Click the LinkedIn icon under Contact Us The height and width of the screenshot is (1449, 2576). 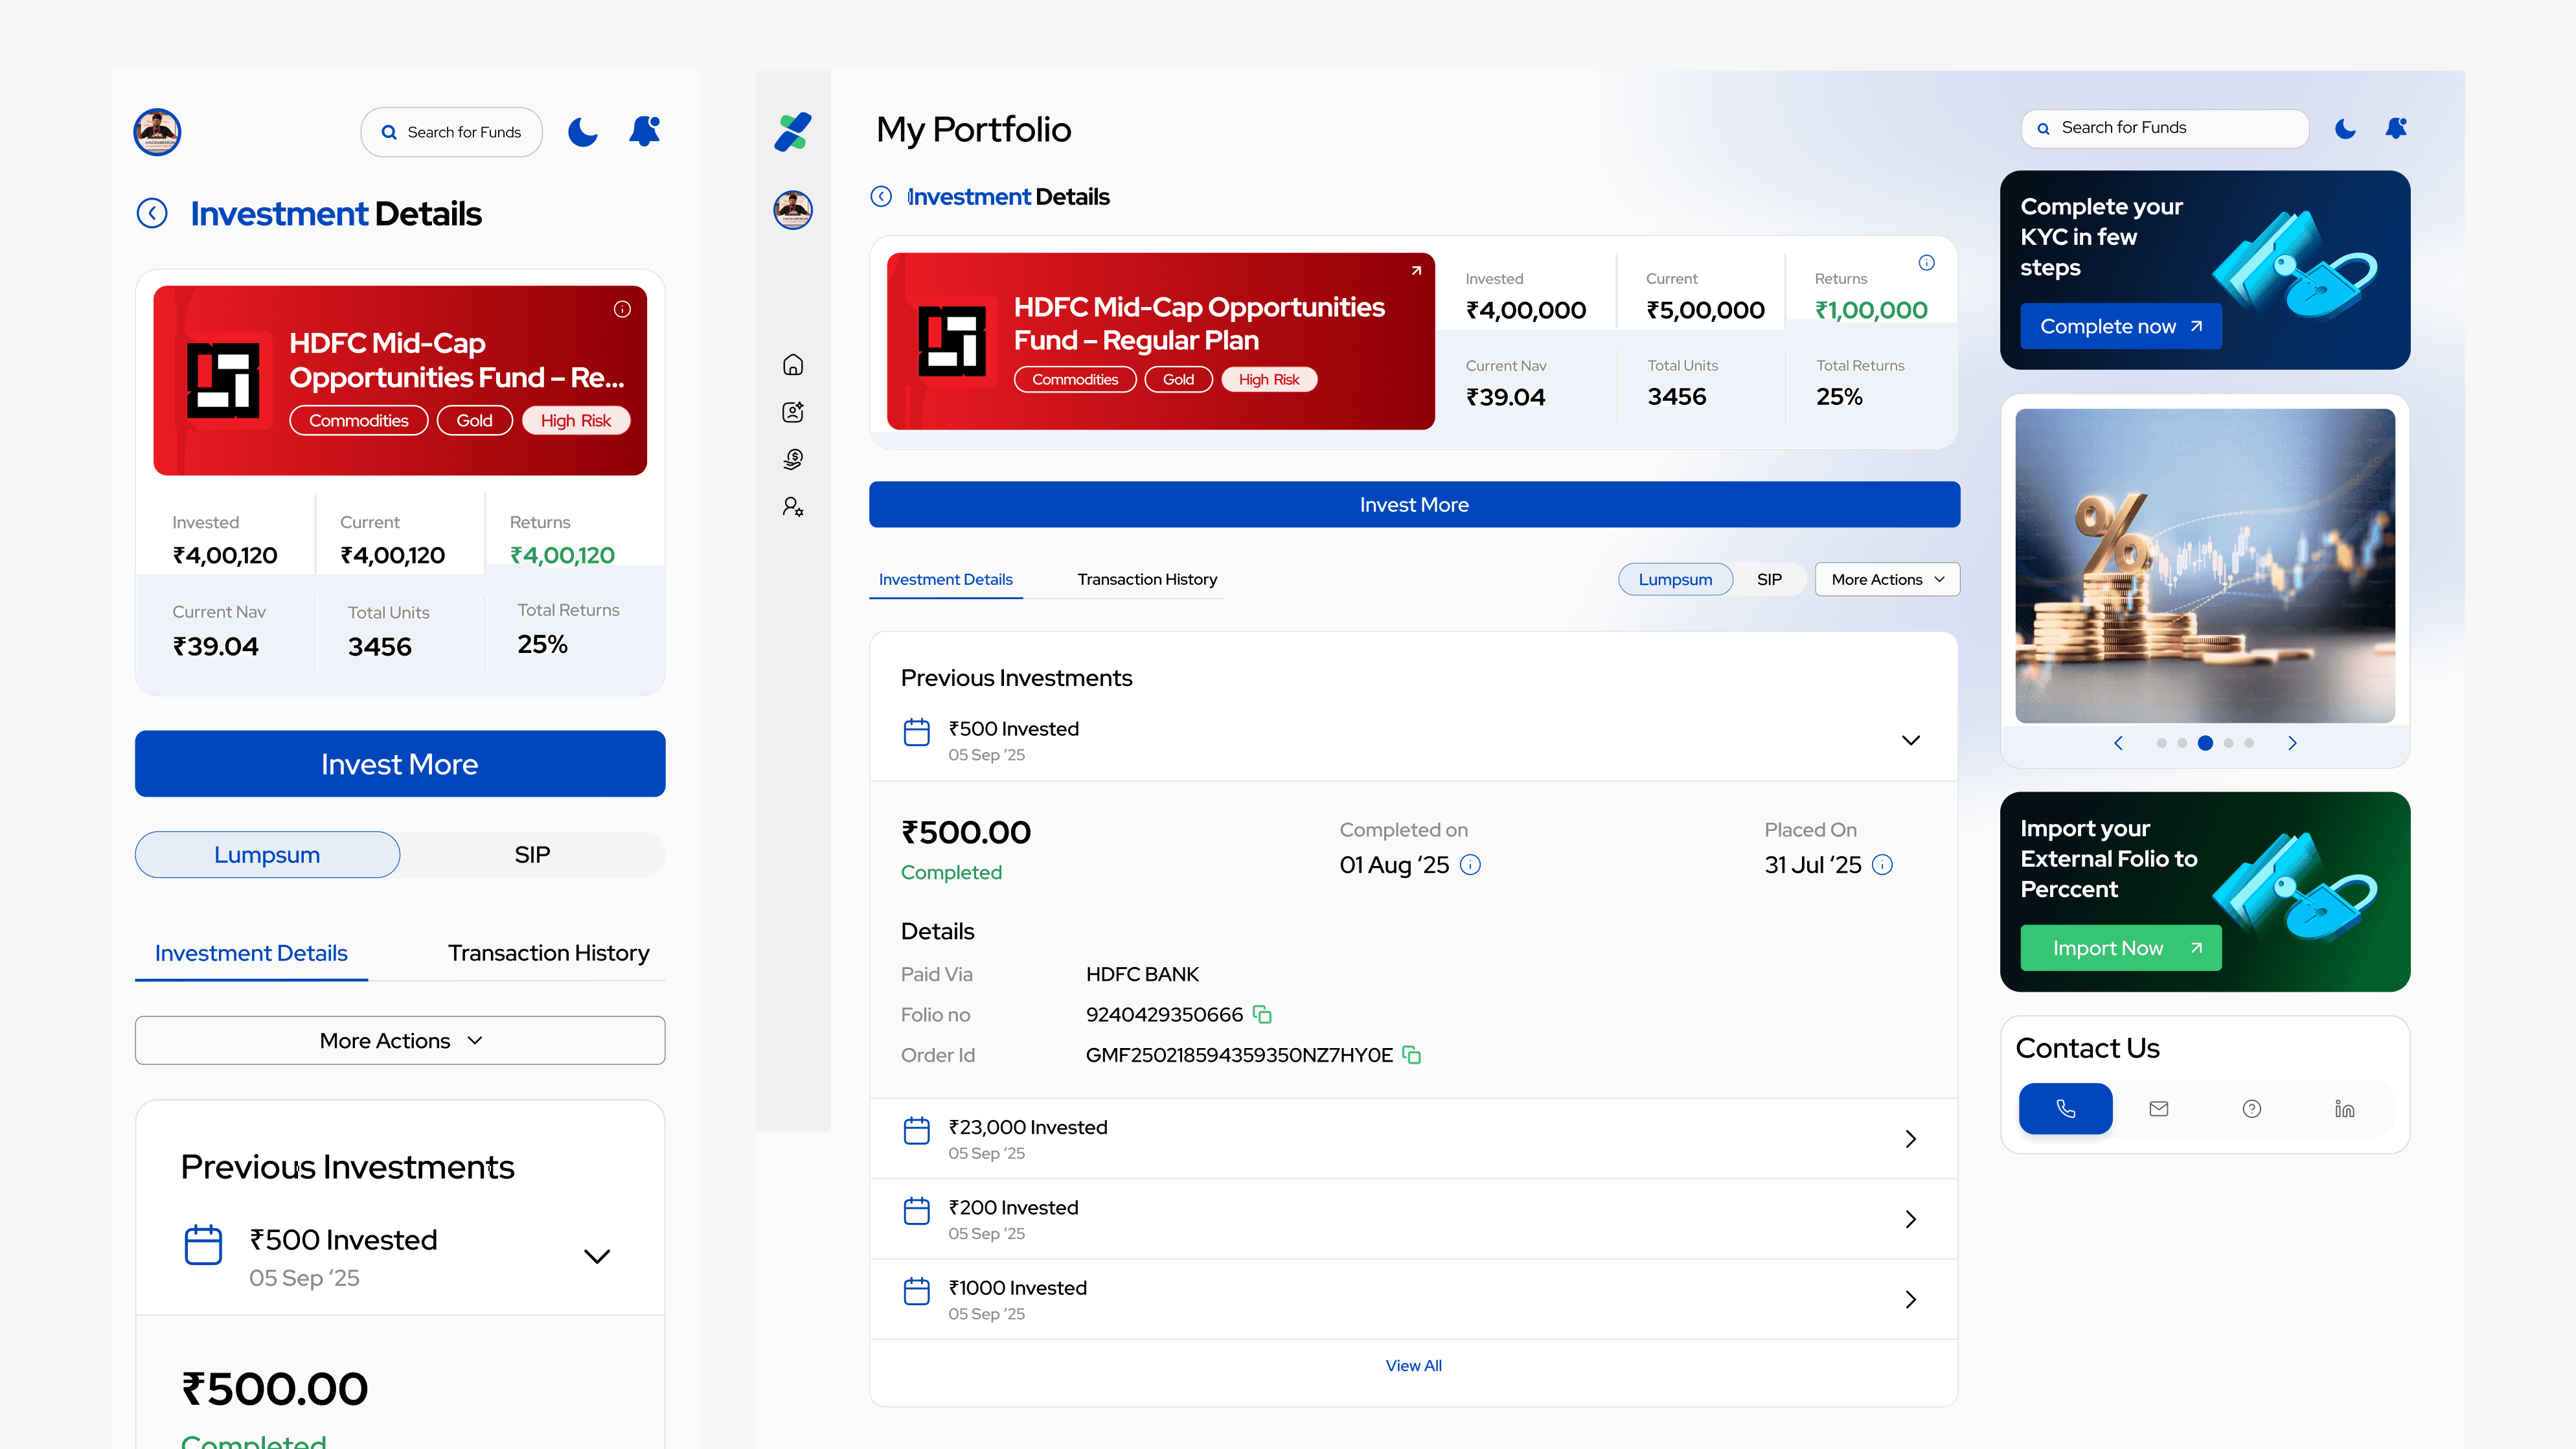pyautogui.click(x=2344, y=1108)
